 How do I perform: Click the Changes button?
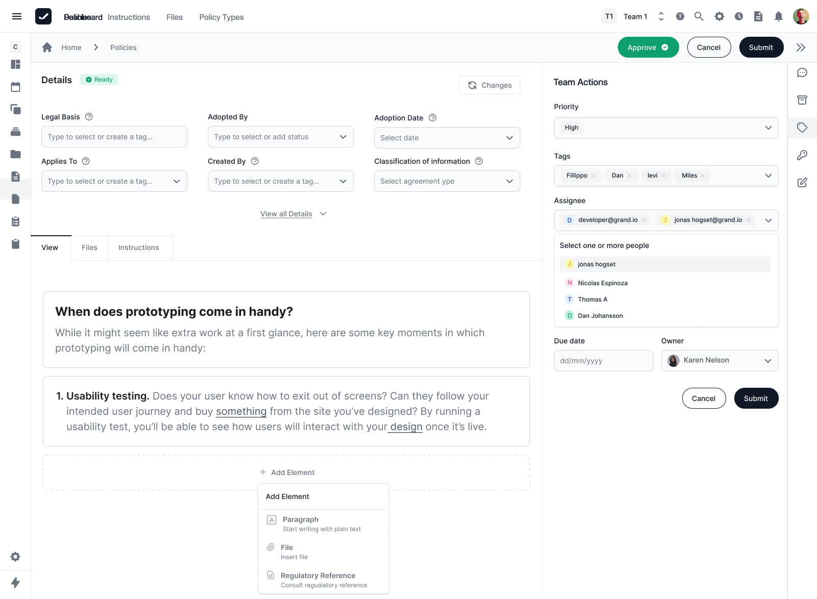point(489,85)
